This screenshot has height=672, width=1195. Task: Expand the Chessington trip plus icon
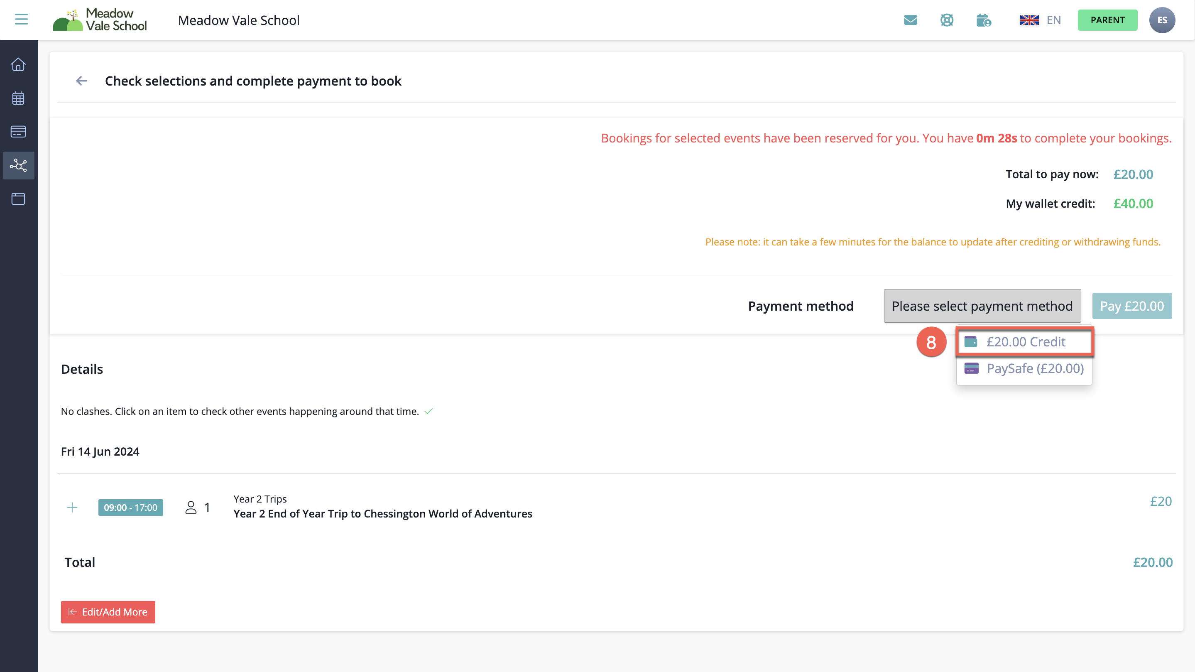tap(72, 507)
